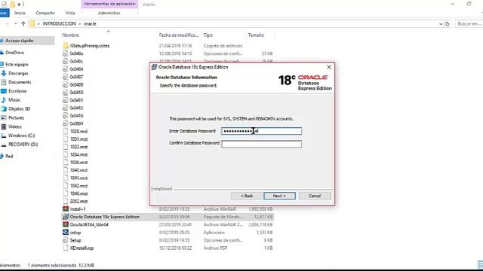Screen dimensions: 483x271
Task: Refresh the oracle folder view
Action: [448, 23]
